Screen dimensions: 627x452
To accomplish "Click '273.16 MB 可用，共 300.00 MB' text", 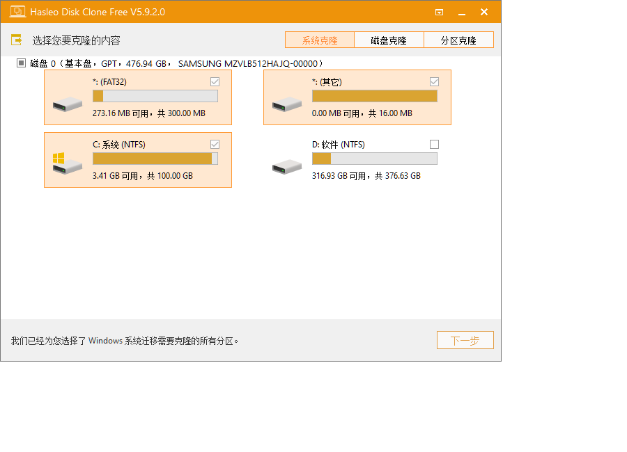I will tap(149, 113).
